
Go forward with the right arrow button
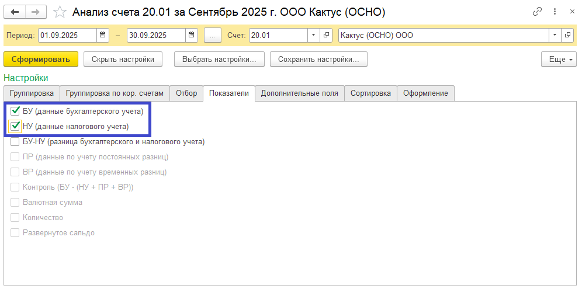click(x=36, y=12)
